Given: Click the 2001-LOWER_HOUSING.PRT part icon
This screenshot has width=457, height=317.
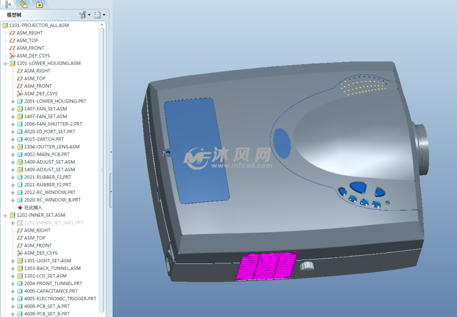Looking at the screenshot, I should click(x=20, y=102).
